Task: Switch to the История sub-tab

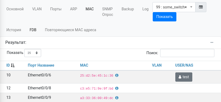Action: point(14,30)
